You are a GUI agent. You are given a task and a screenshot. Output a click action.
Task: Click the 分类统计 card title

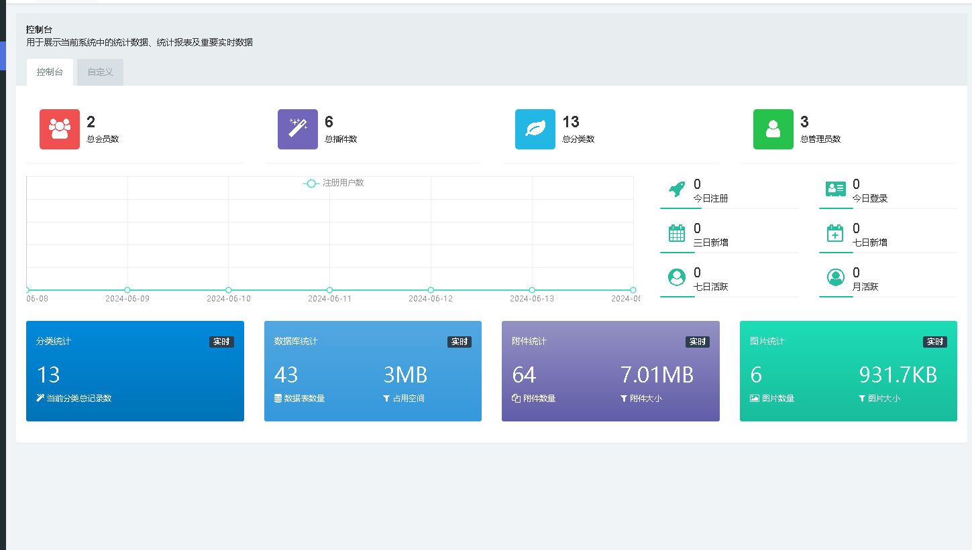(x=54, y=341)
